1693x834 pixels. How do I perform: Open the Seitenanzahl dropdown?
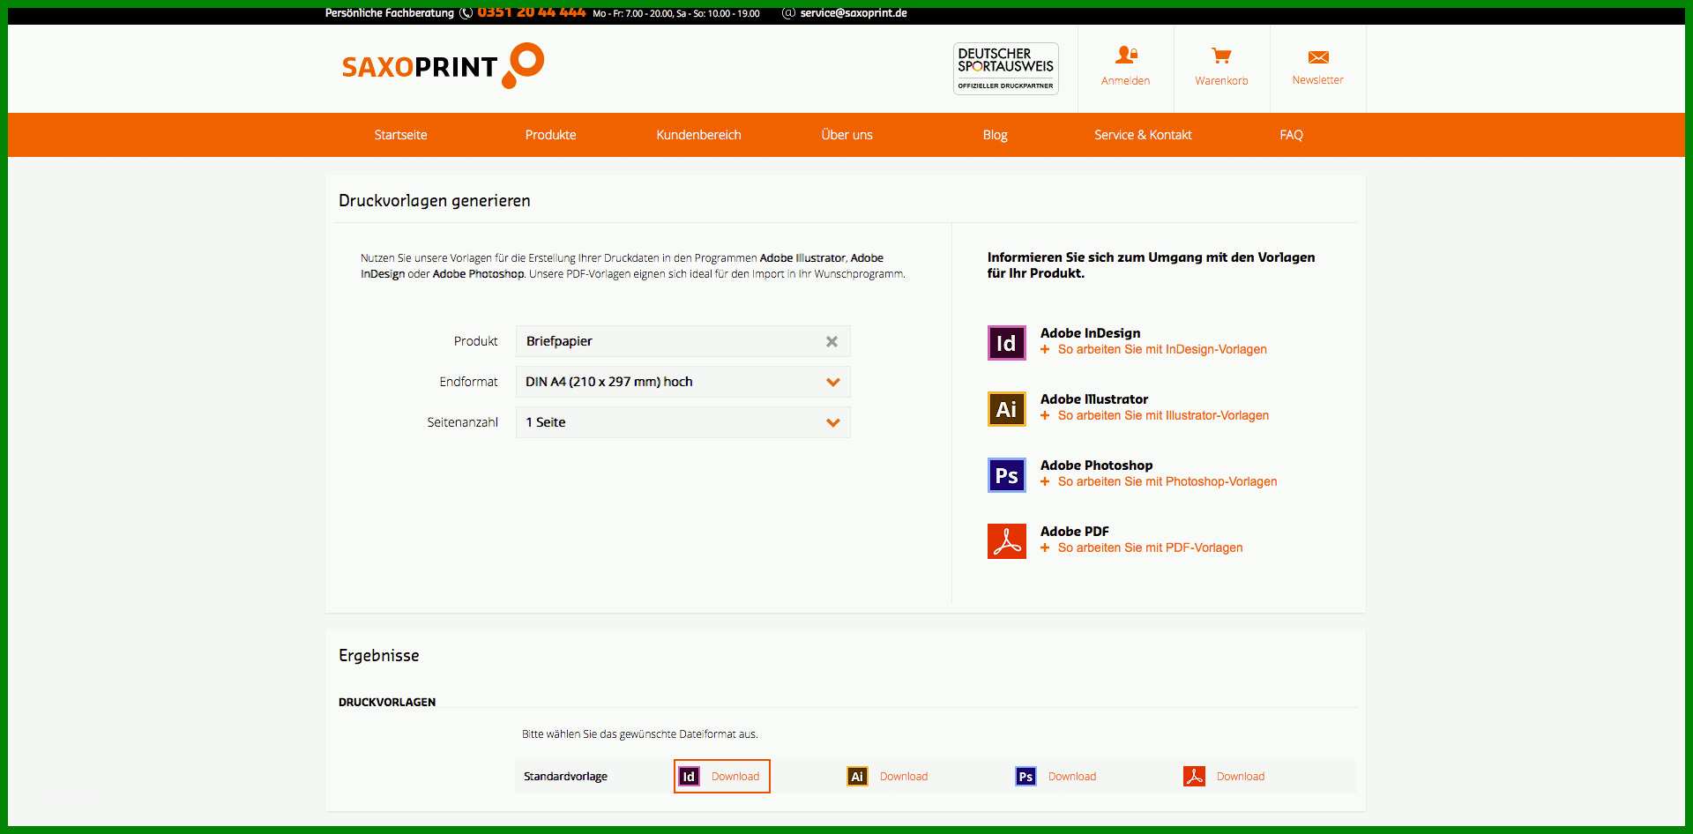click(683, 422)
